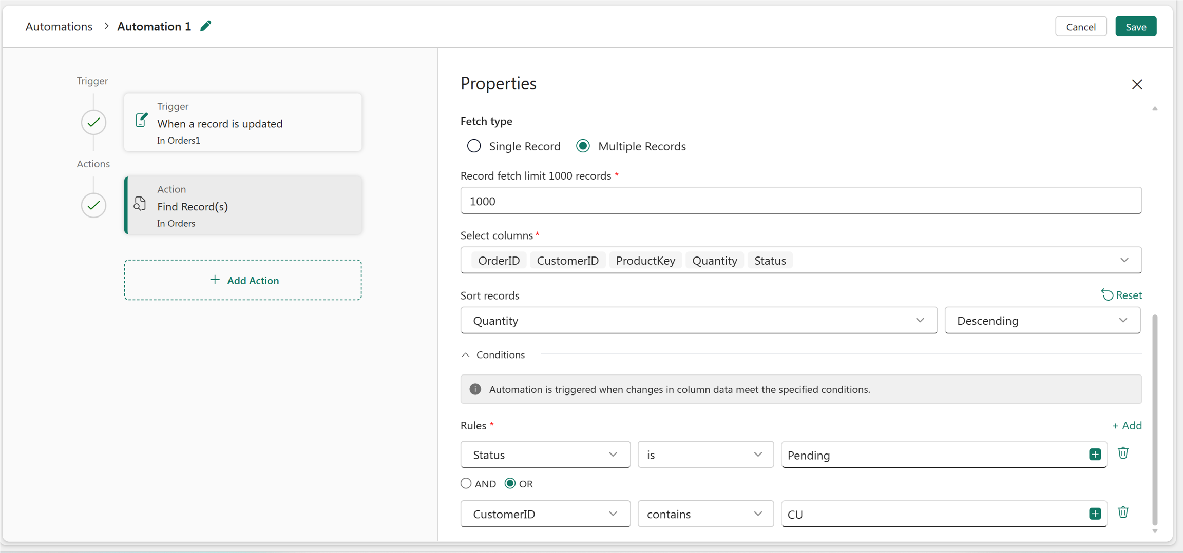Open the Find Record(s) action card
Image resolution: width=1183 pixels, height=553 pixels.
(243, 206)
